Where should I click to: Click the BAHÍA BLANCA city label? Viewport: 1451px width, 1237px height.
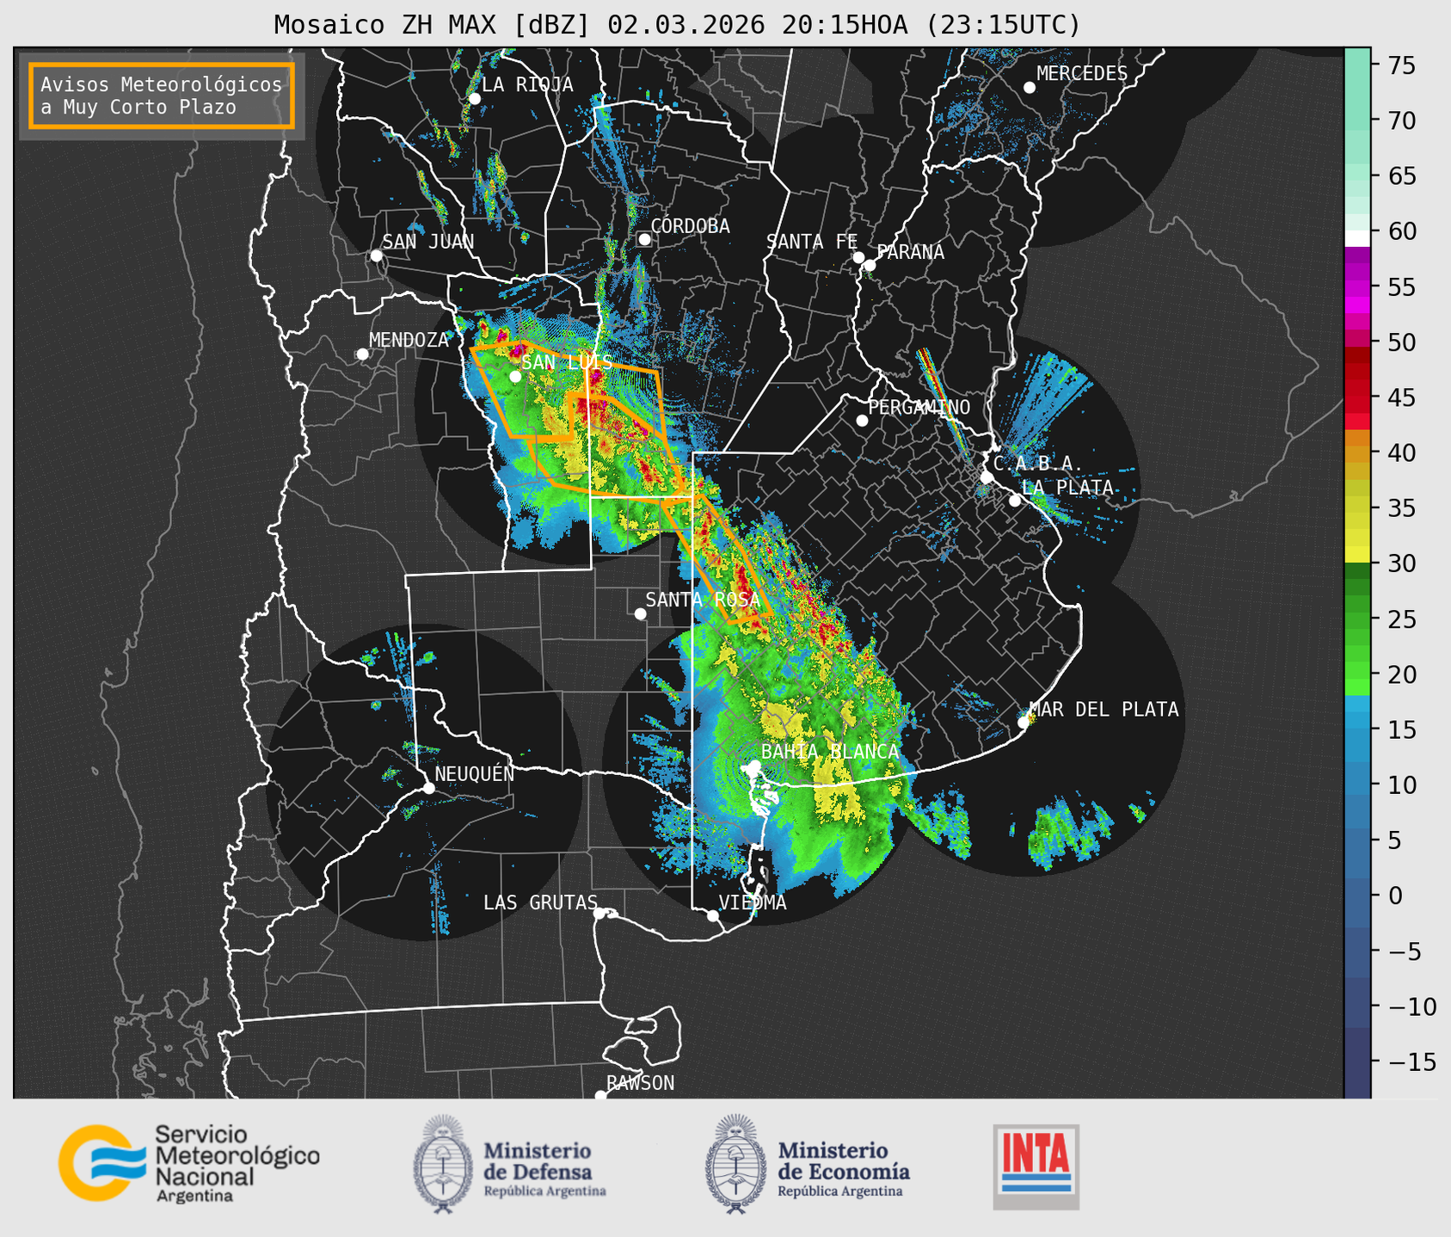(x=830, y=752)
